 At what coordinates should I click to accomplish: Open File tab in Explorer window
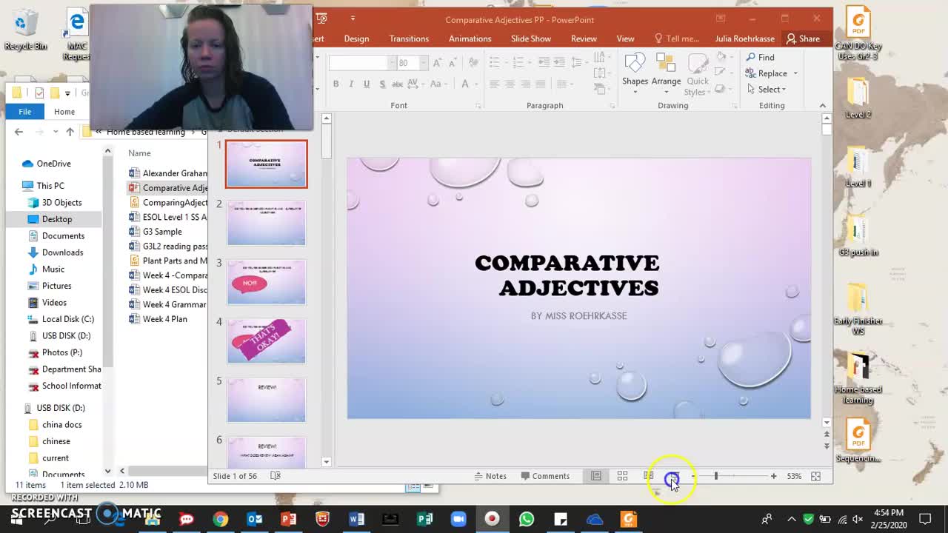(x=24, y=112)
